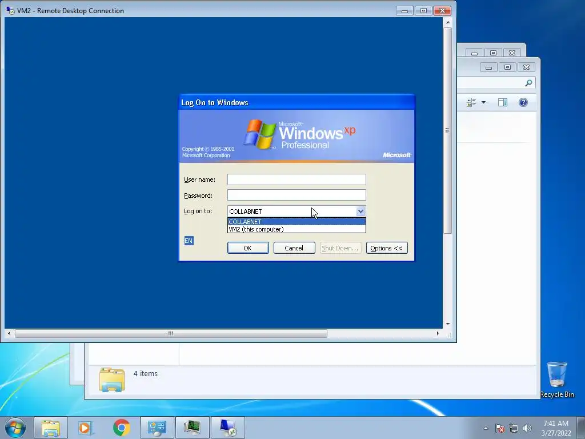585x439 pixels.
Task: Click the folder icon in details pane
Action: [x=112, y=380]
